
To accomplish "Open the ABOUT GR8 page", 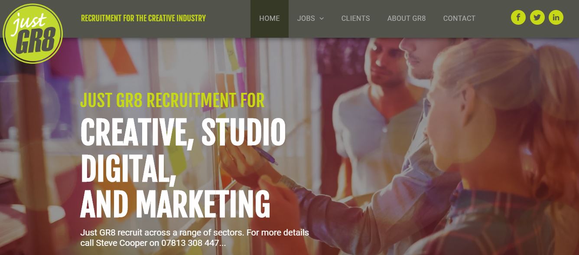I will (x=407, y=19).
